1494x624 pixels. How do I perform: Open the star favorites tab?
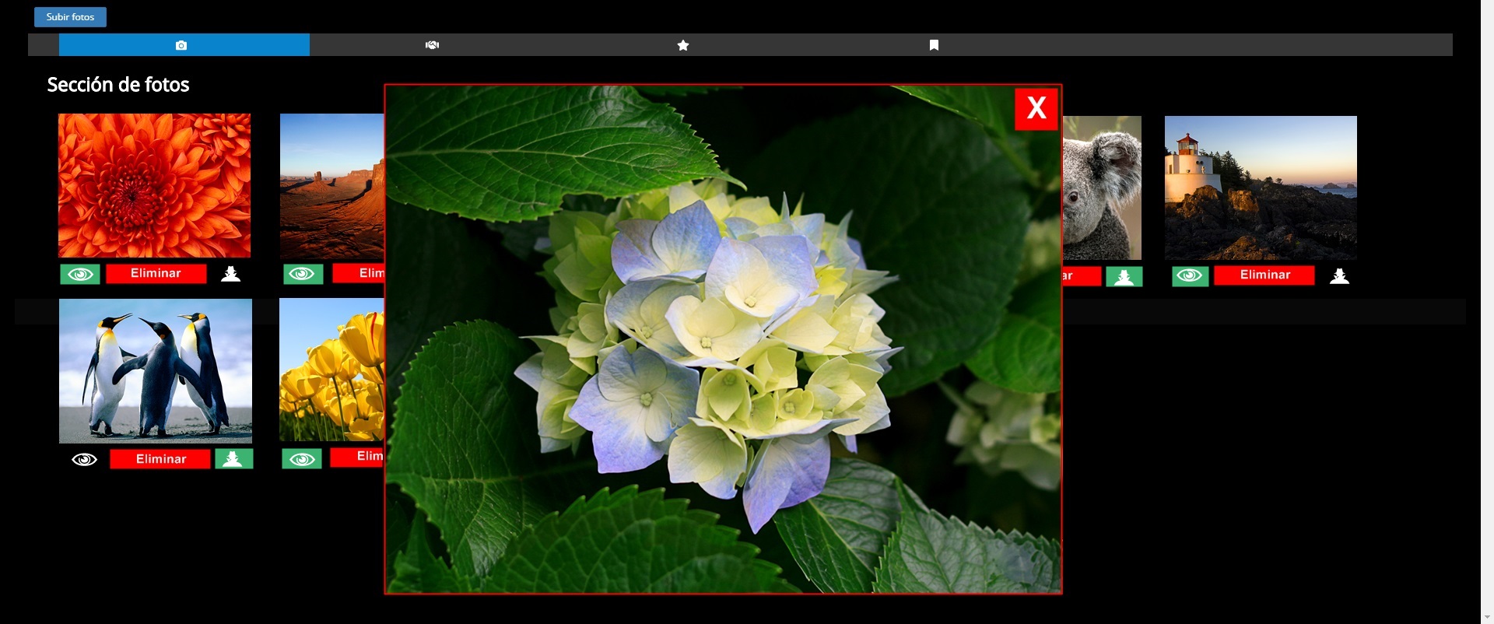683,45
